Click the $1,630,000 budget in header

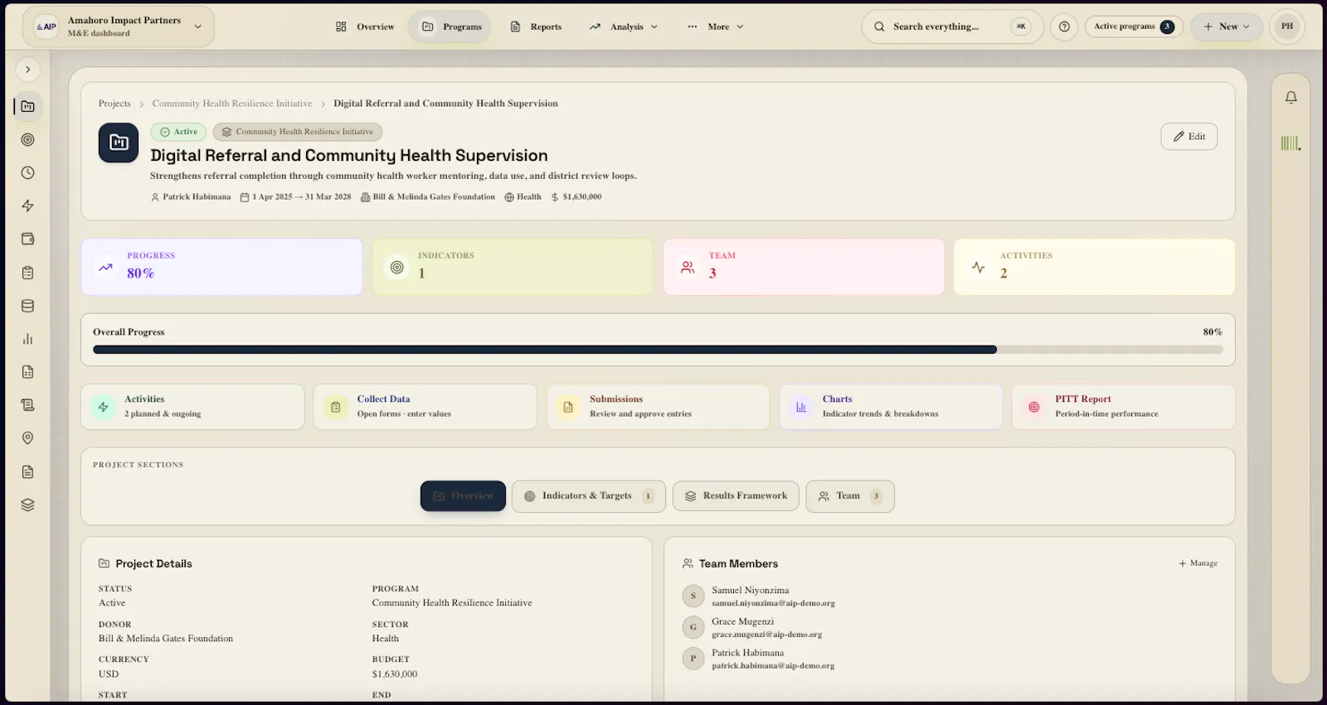tap(576, 197)
